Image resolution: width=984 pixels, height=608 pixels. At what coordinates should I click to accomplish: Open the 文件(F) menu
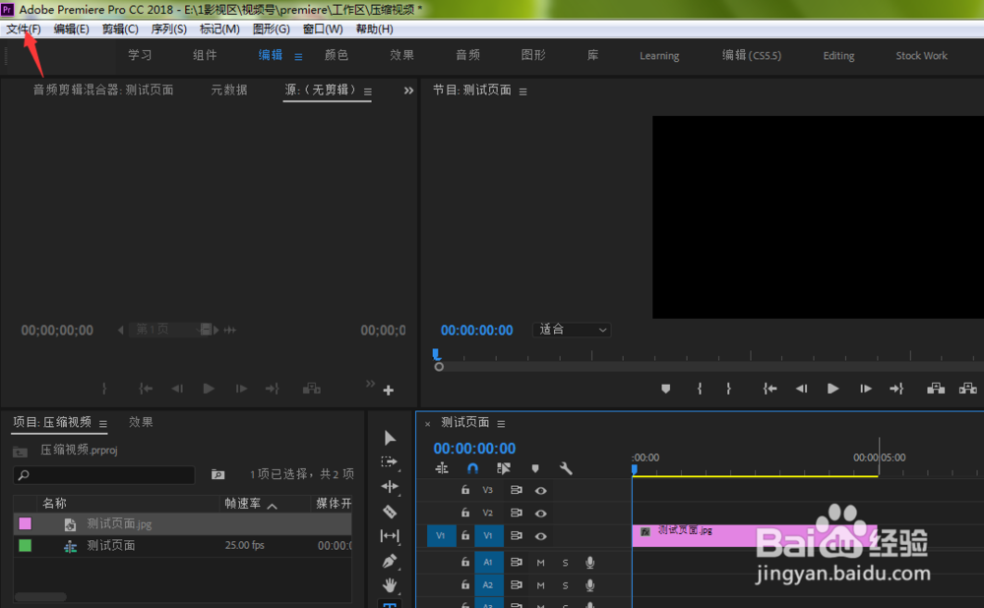pyautogui.click(x=24, y=29)
